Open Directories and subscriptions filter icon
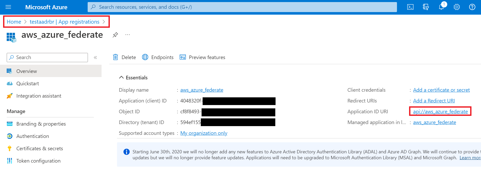The width and height of the screenshot is (481, 169). coord(426,7)
